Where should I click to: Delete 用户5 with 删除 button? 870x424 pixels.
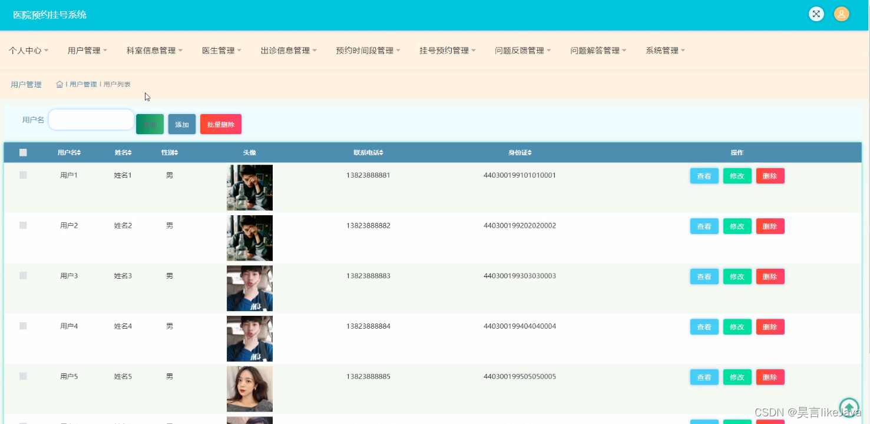770,377
